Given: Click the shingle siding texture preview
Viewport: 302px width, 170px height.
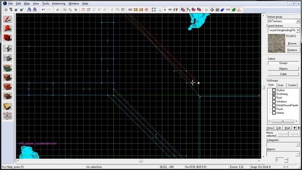Looking at the screenshot, I should pyautogui.click(x=277, y=43).
